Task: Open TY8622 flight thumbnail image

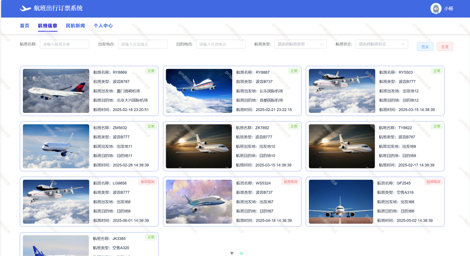Action: pos(342,146)
